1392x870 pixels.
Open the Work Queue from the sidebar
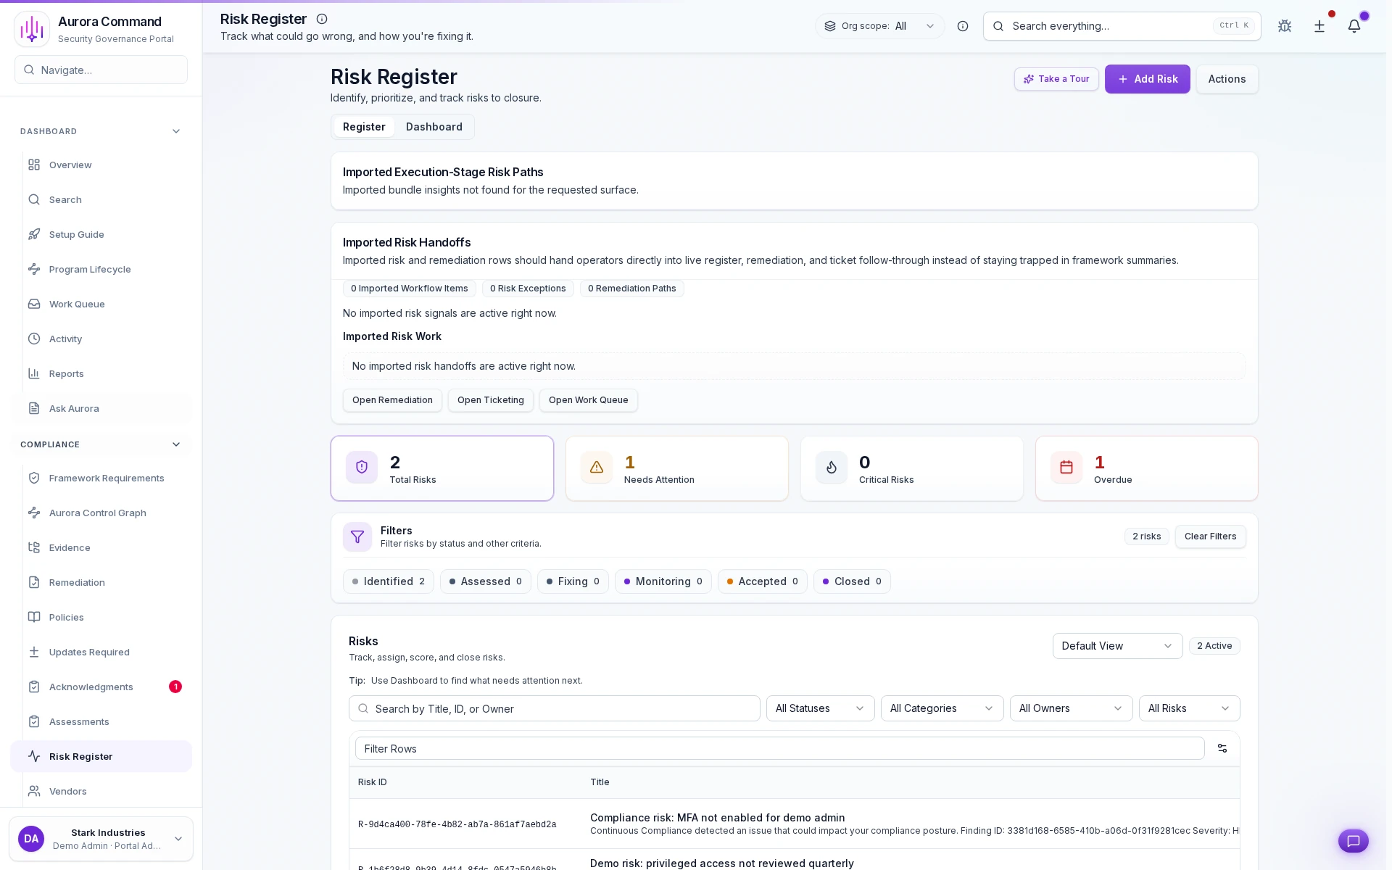(76, 304)
